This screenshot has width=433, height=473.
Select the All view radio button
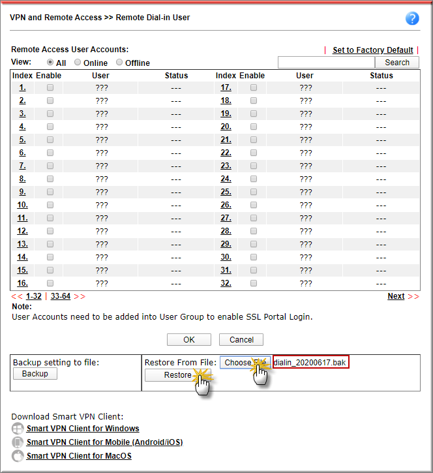50,62
